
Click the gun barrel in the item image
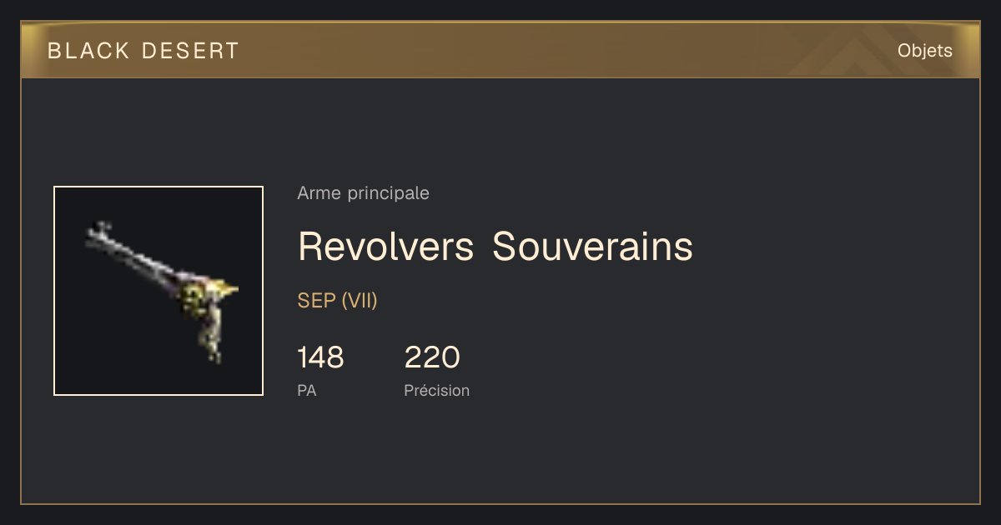click(x=133, y=252)
